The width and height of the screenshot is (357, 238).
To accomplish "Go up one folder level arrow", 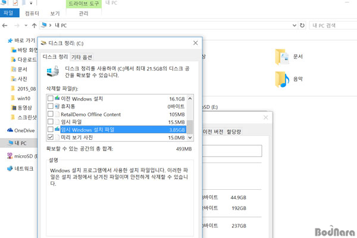I will [x=34, y=26].
